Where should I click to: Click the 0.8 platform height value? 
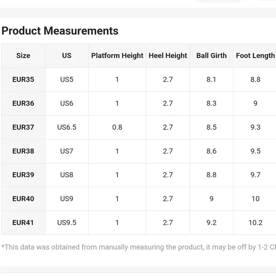pos(117,127)
